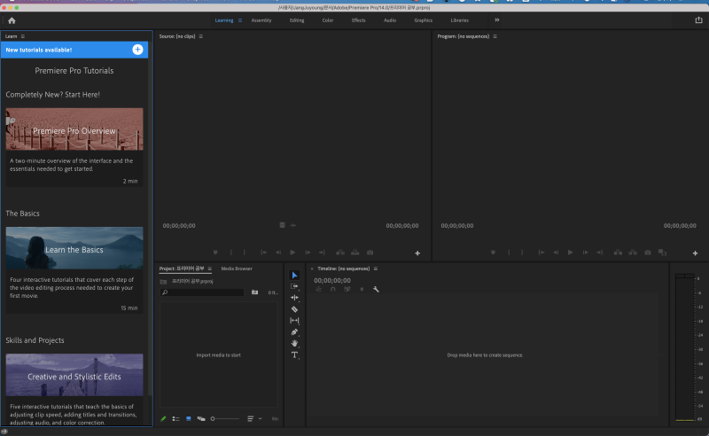Open the Timeline panel menu
Image resolution: width=709 pixels, height=436 pixels.
(375, 269)
